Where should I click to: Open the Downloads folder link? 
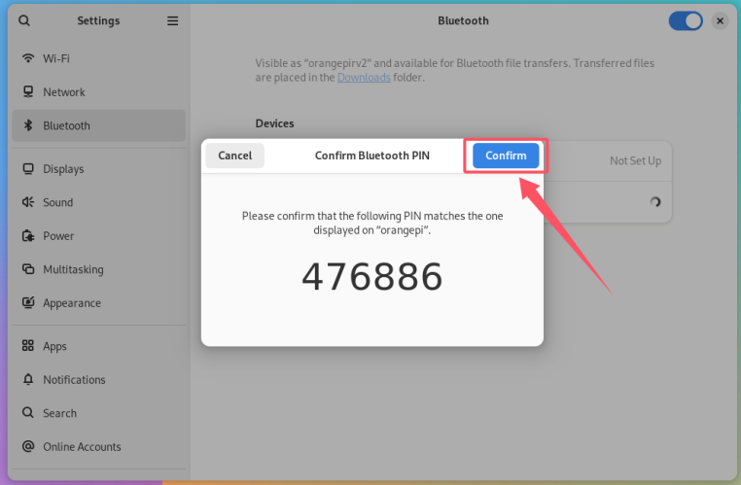pyautogui.click(x=364, y=78)
